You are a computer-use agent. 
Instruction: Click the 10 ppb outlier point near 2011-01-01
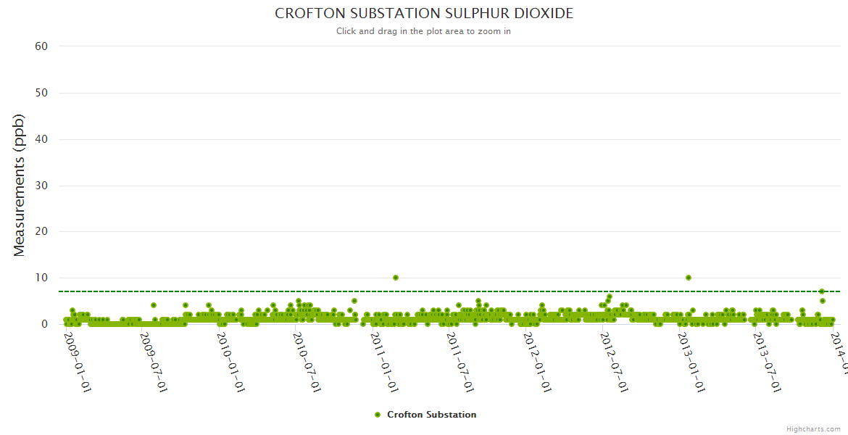(x=396, y=278)
